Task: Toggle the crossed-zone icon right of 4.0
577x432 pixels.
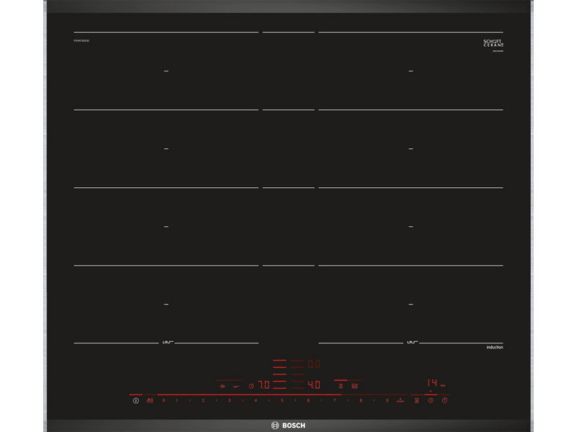Action: [354, 386]
